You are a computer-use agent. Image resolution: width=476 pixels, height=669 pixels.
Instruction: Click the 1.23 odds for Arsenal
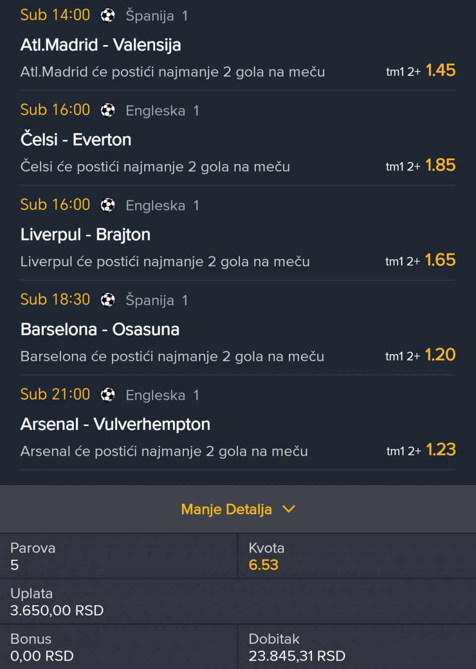coord(440,449)
